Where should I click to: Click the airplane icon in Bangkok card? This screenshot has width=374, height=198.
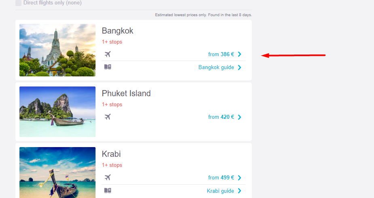click(x=108, y=54)
